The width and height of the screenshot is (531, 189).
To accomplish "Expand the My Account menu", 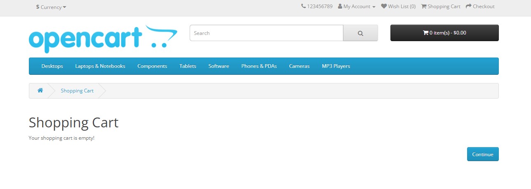I will click(357, 7).
